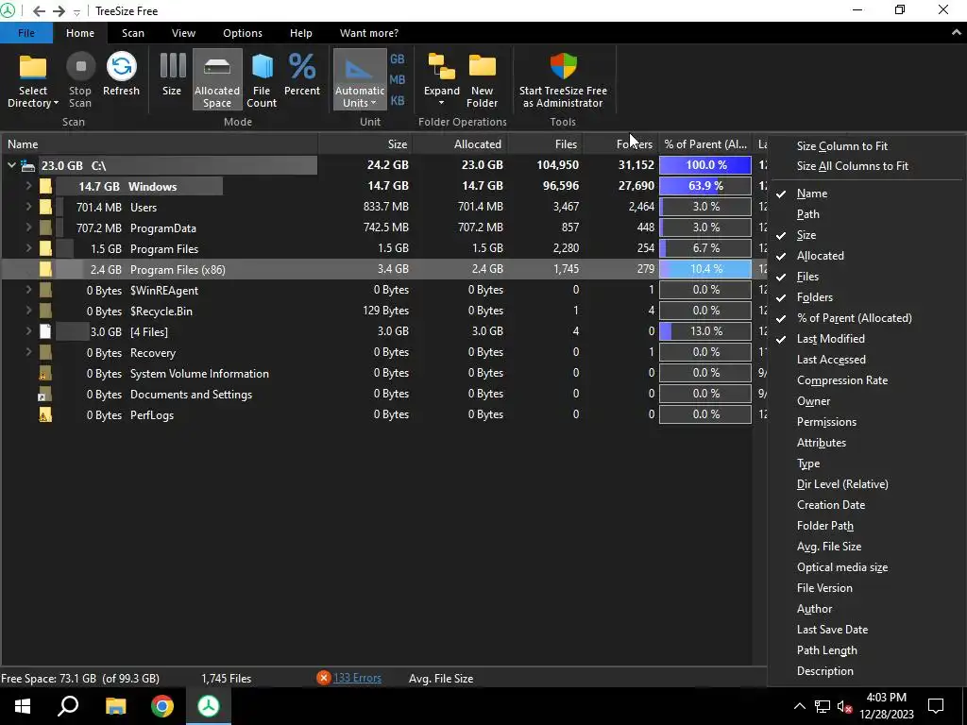The height and width of the screenshot is (725, 967).
Task: Open Windows search on the taskbar
Action: [68, 706]
